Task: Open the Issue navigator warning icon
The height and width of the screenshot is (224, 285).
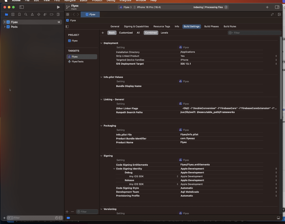Action: (32, 15)
